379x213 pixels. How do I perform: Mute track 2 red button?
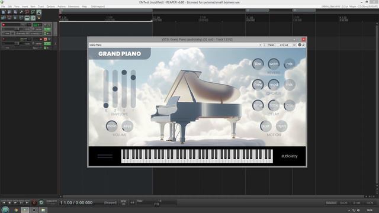click(45, 39)
